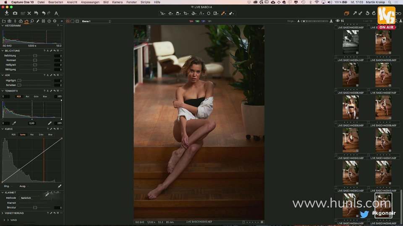Screen dimensions: 403x226
Task: Click the Spotlight search icon in menu bar
Action: click(x=390, y=2)
